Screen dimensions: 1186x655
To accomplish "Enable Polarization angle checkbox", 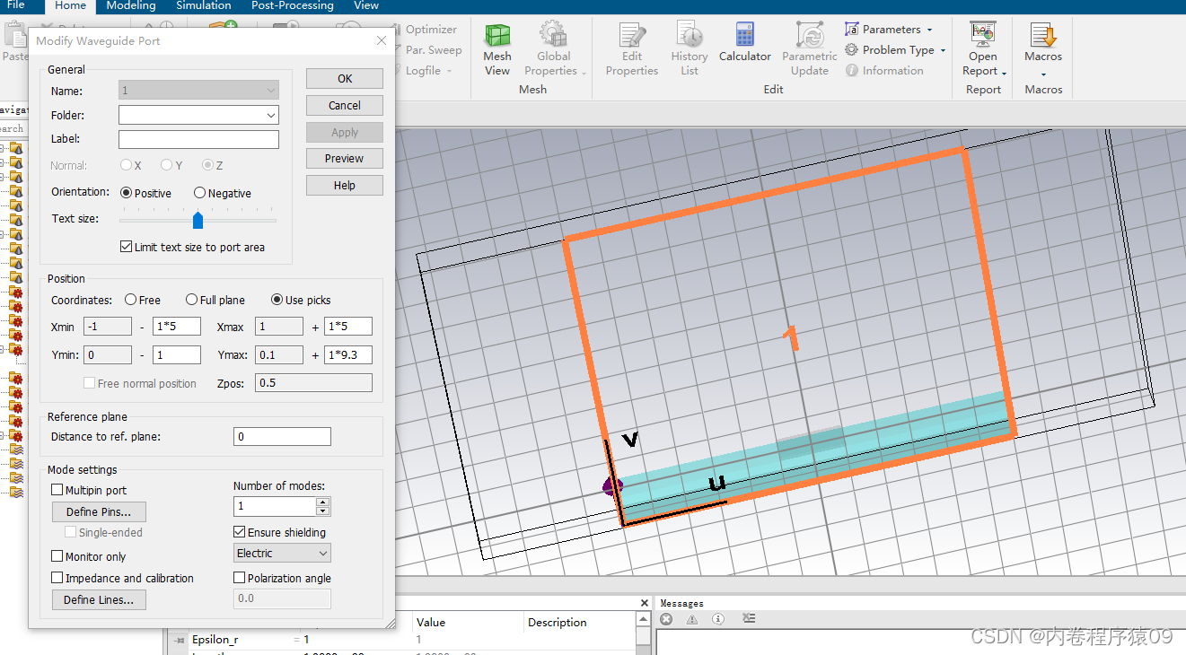I will coord(240,578).
